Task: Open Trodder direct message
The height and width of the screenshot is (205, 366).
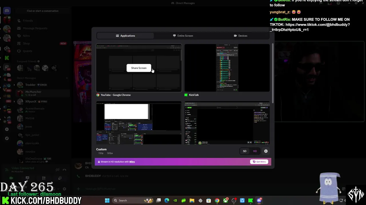Action: (x=43, y=85)
